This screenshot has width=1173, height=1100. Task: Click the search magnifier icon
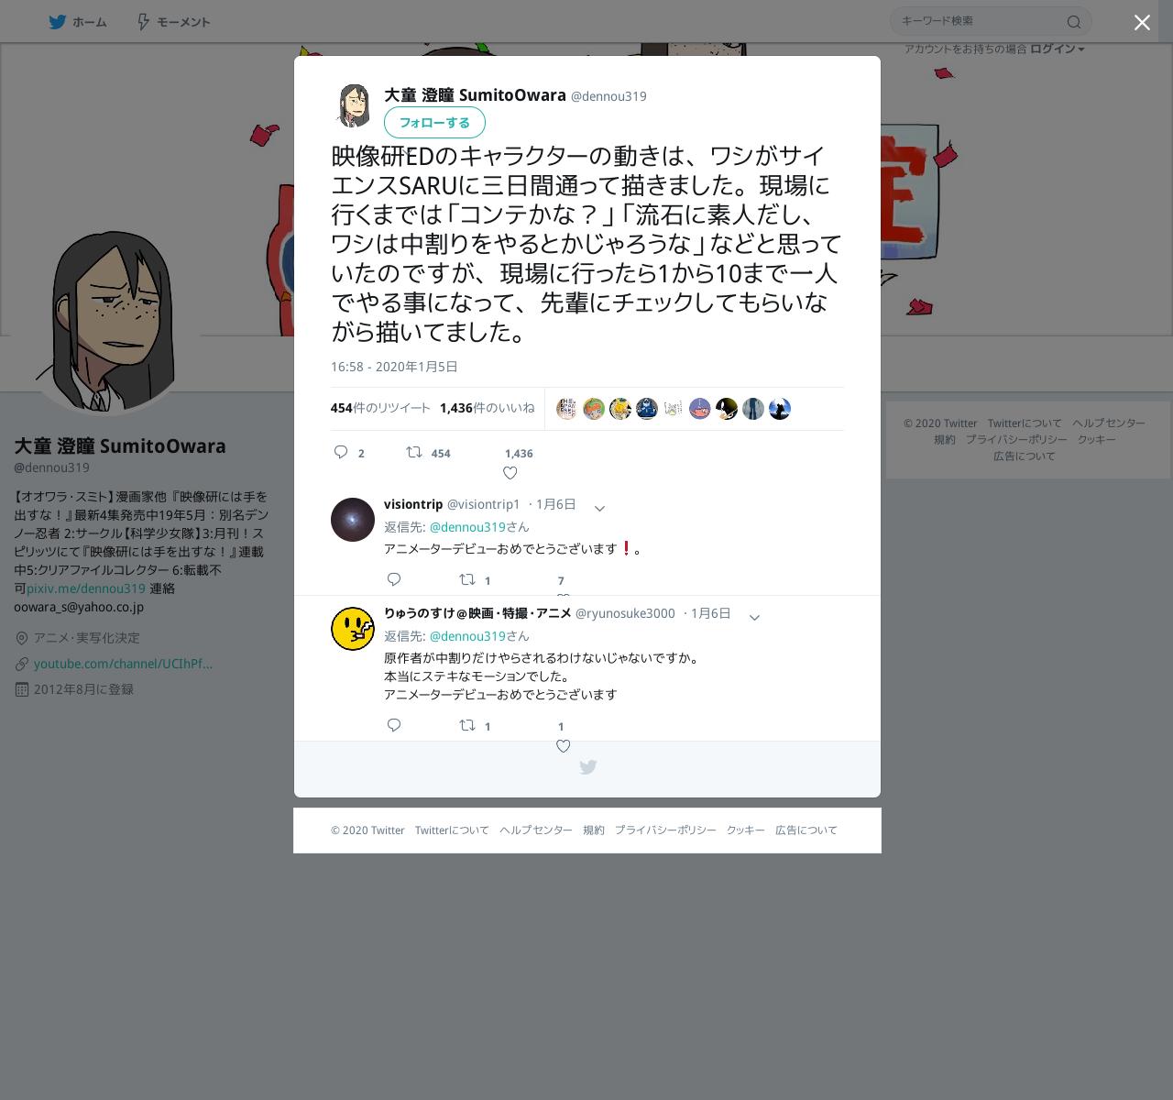pos(1074,22)
